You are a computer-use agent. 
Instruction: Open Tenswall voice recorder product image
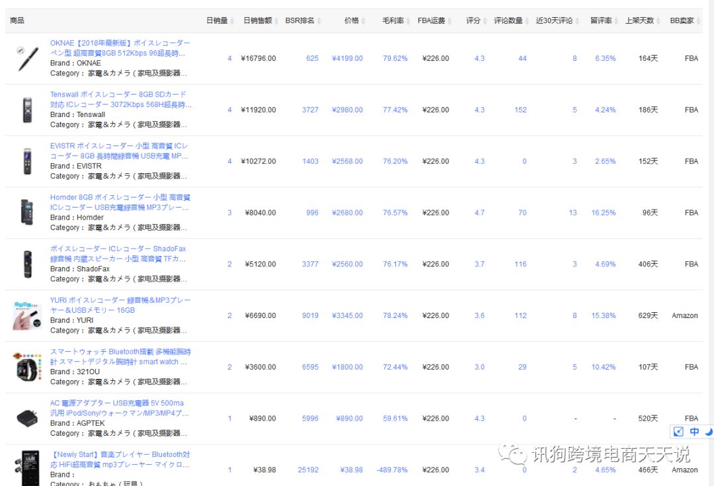27,110
